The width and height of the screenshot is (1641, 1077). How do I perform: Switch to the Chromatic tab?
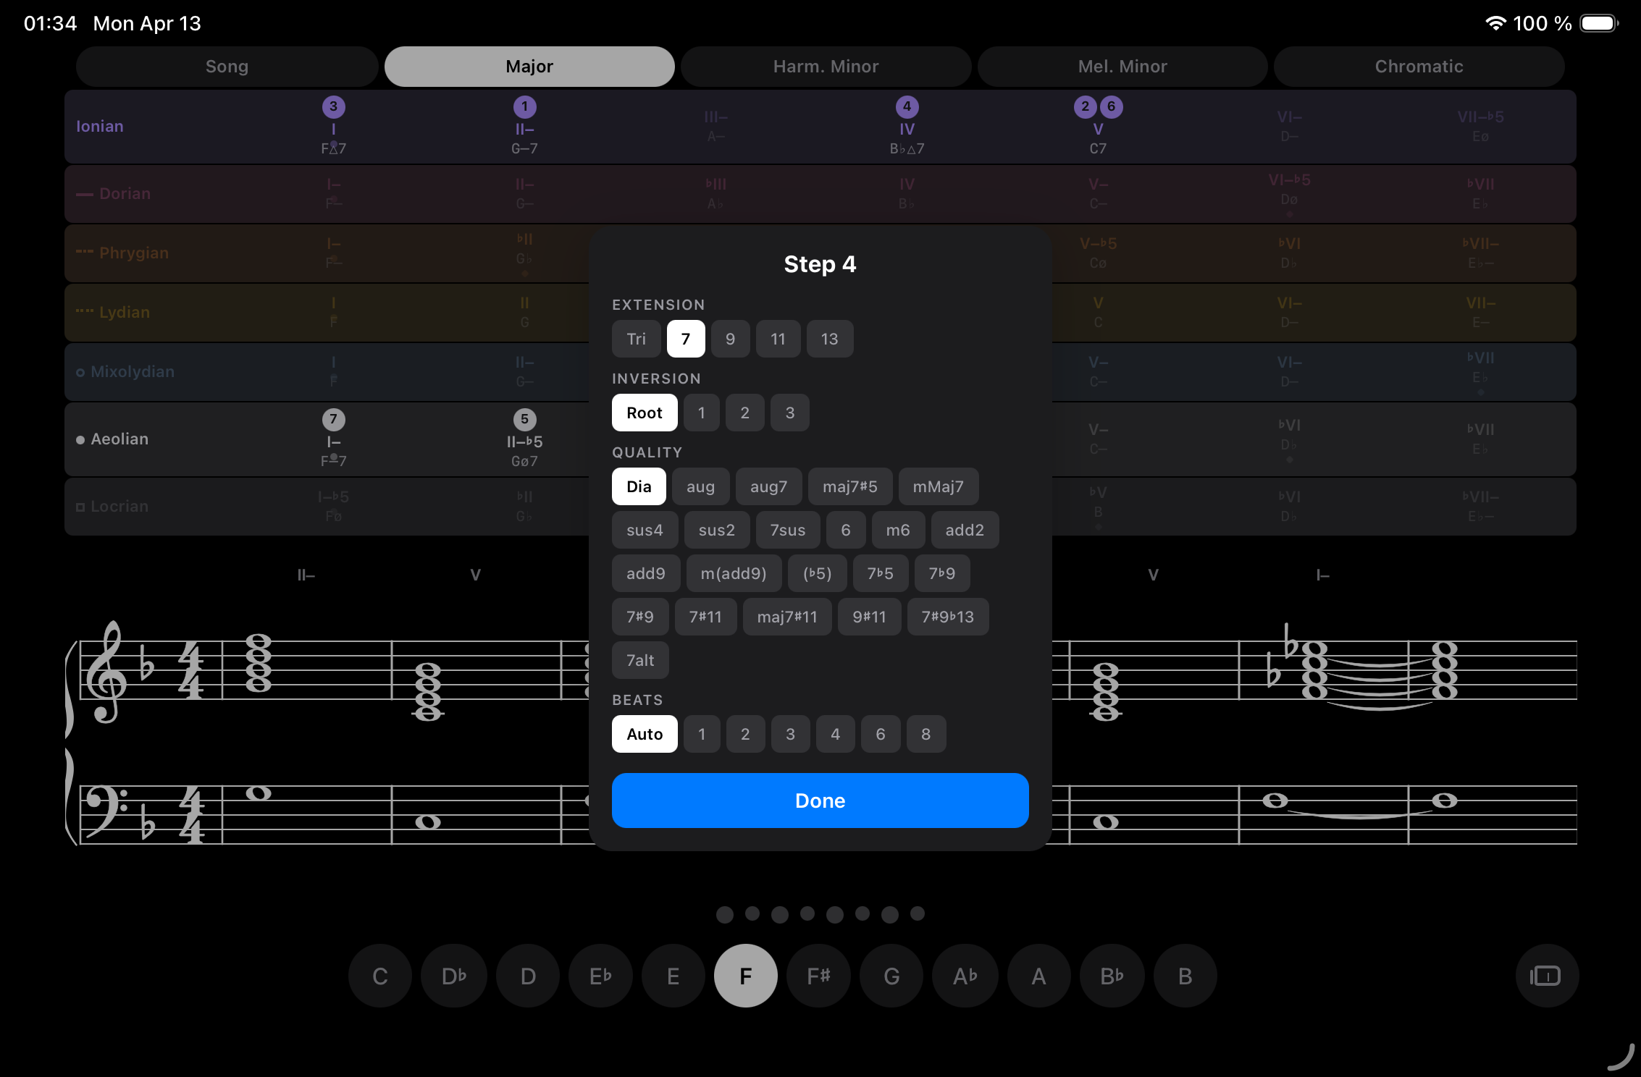pos(1419,66)
